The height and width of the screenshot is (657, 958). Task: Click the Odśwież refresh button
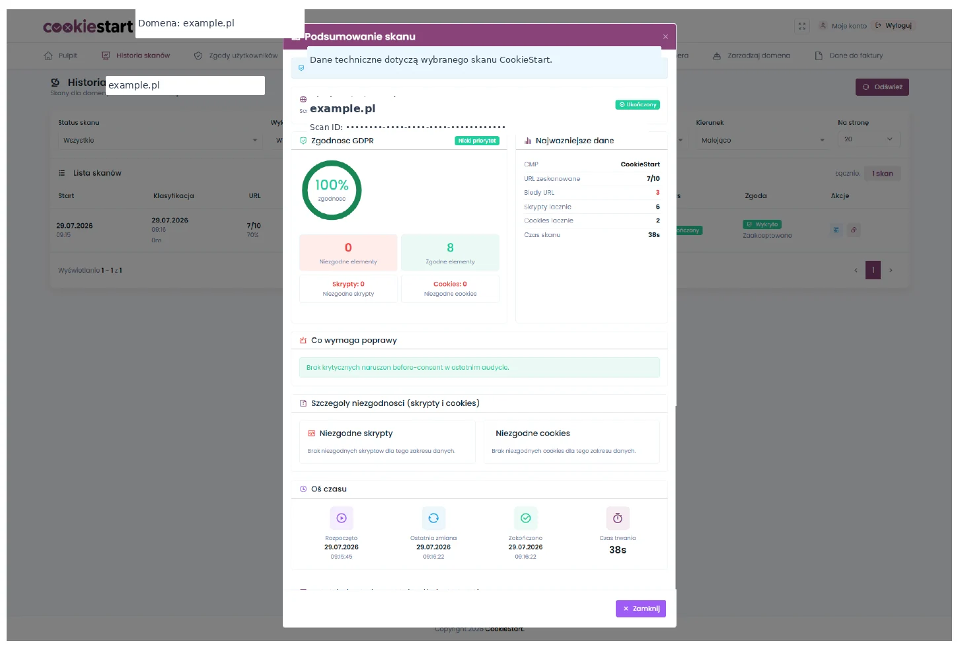pos(882,87)
